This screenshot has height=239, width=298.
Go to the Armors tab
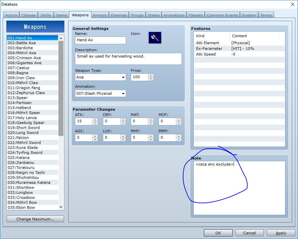pyautogui.click(x=100, y=15)
